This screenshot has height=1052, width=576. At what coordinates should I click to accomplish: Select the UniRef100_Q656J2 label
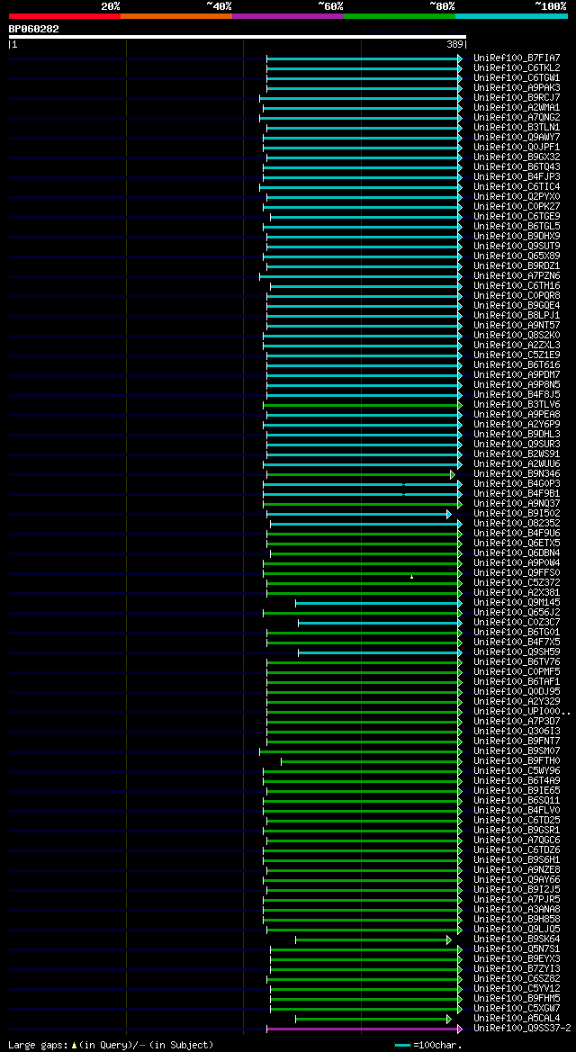517,613
